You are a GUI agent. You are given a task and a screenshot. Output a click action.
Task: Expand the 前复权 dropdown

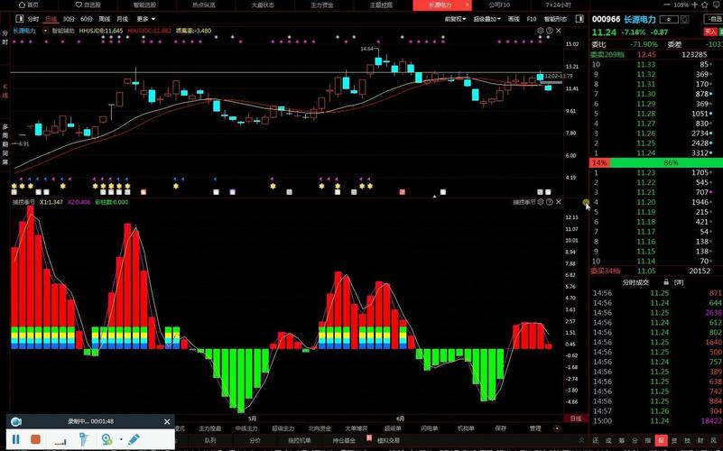pos(456,18)
